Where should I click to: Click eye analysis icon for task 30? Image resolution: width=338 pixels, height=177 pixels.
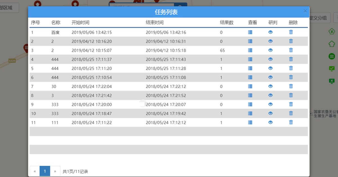point(270,86)
